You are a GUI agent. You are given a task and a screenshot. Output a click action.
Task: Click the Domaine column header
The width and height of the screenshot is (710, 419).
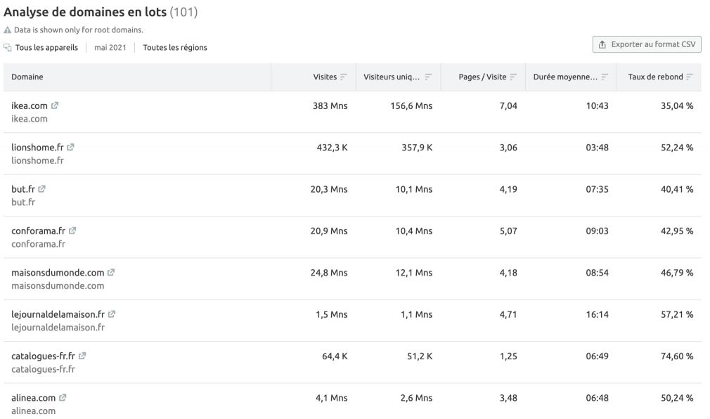(x=27, y=77)
